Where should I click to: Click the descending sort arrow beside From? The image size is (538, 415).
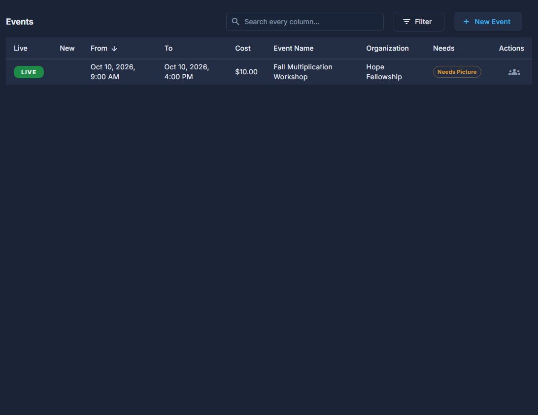tap(114, 49)
